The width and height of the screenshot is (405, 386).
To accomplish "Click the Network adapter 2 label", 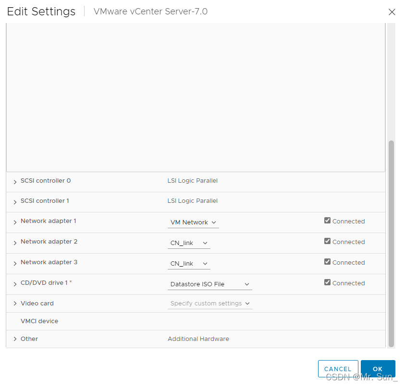I will pyautogui.click(x=49, y=242).
